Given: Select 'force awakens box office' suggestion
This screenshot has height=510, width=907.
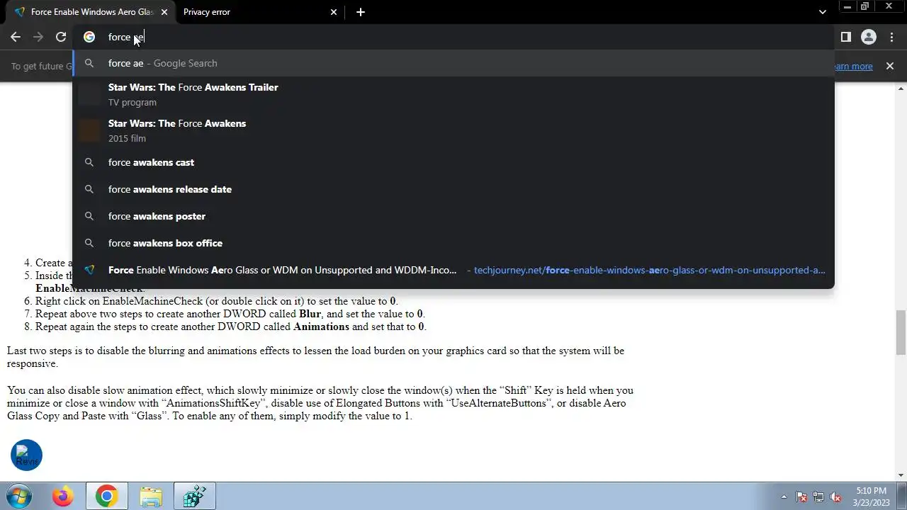Looking at the screenshot, I should coord(453,243).
